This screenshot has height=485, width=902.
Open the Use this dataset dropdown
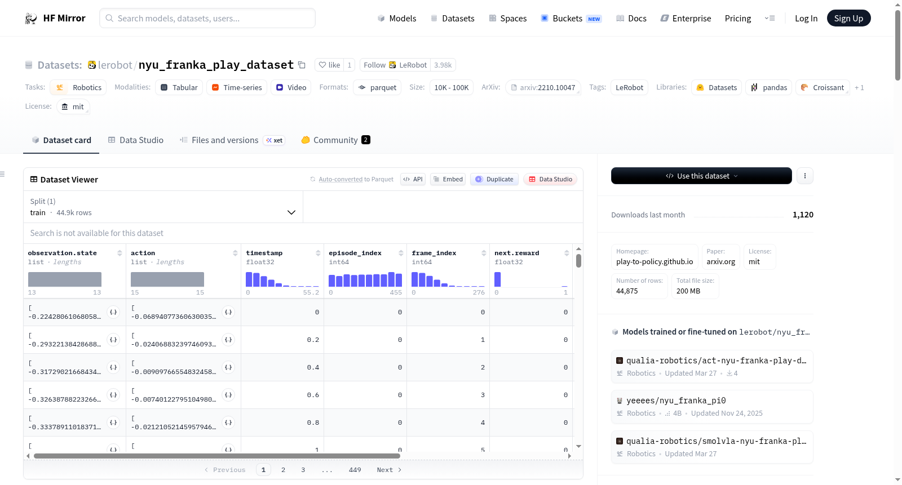click(701, 176)
